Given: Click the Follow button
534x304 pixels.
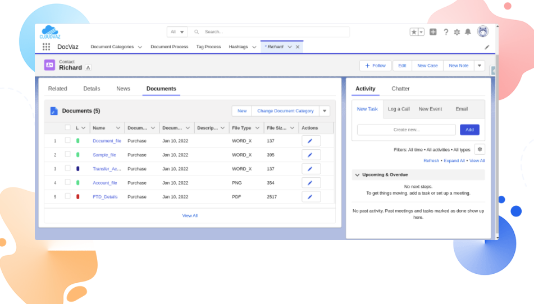Looking at the screenshot, I should [x=375, y=66].
